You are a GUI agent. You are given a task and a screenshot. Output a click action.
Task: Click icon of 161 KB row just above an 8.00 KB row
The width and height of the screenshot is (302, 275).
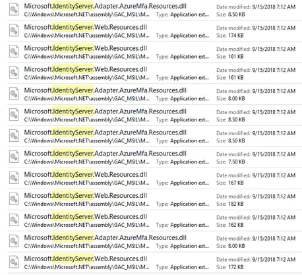[14, 73]
